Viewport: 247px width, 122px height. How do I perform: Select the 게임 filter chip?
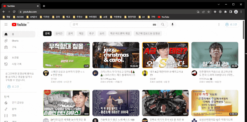click(x=81, y=33)
